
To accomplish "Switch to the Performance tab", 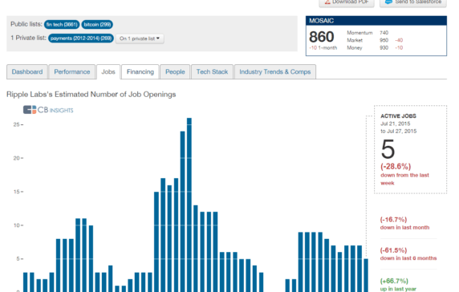I will click(72, 71).
